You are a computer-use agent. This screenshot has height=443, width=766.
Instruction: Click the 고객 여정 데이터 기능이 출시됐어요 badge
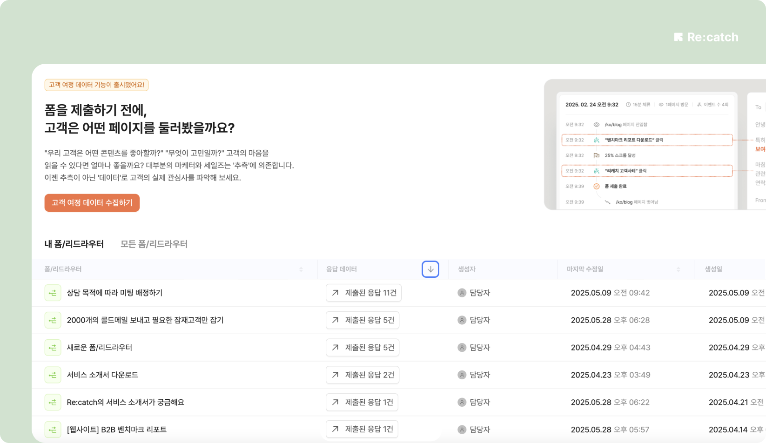click(96, 85)
